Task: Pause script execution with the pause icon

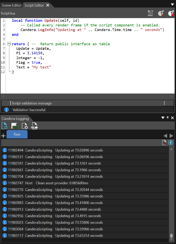Action: tap(161, 13)
